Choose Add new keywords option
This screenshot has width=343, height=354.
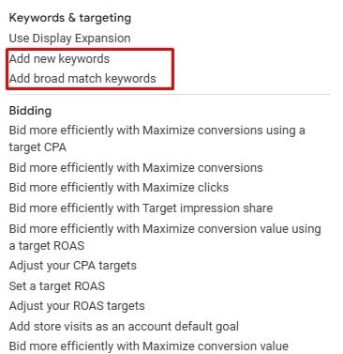(x=59, y=58)
